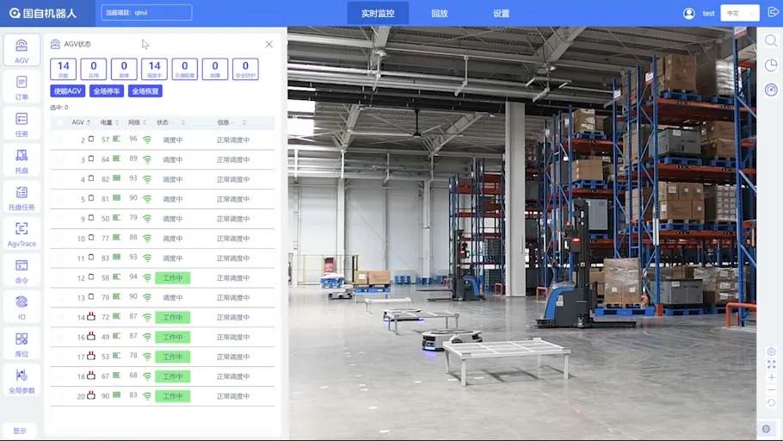Click the IO sidebar icon

click(22, 306)
